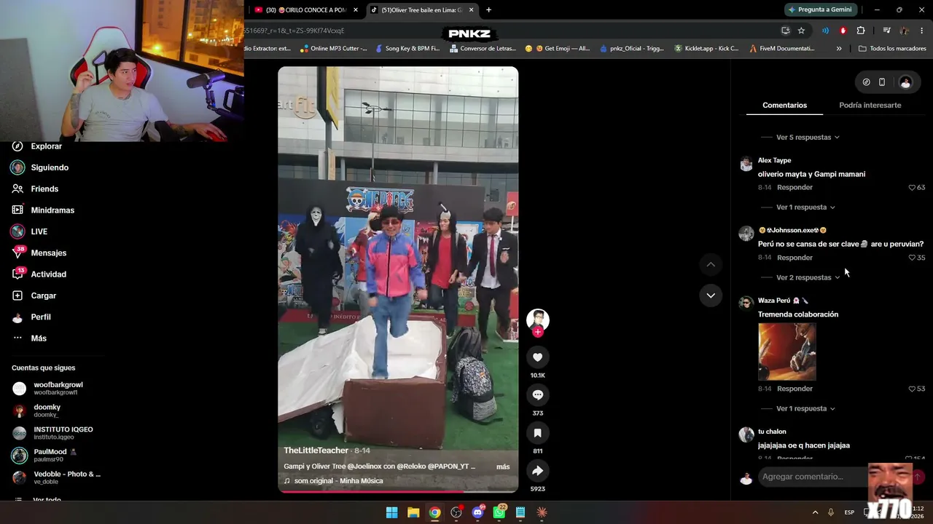
Task: Open Friends in the TikTok sidebar
Action: click(44, 188)
